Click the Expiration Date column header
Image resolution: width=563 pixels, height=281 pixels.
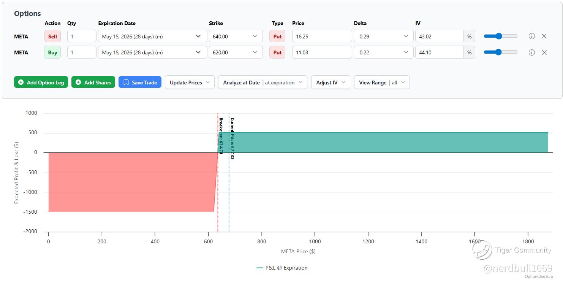(117, 23)
